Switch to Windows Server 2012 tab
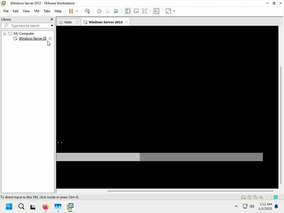 pyautogui.click(x=105, y=22)
